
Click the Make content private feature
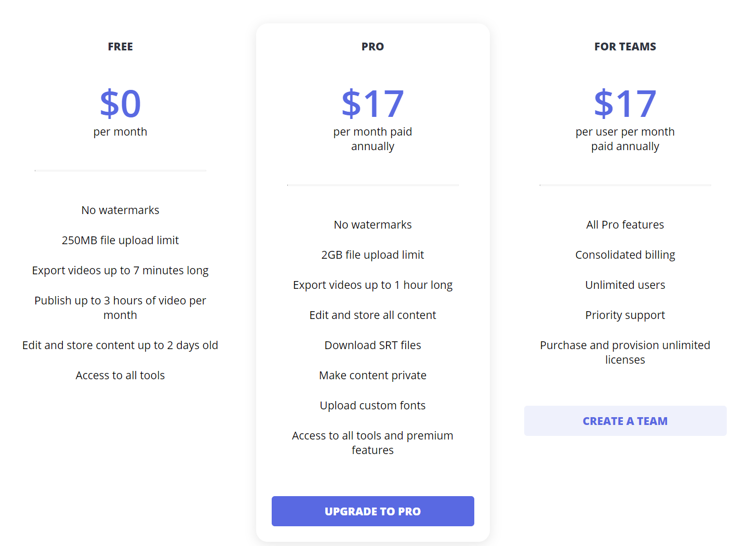(x=372, y=375)
